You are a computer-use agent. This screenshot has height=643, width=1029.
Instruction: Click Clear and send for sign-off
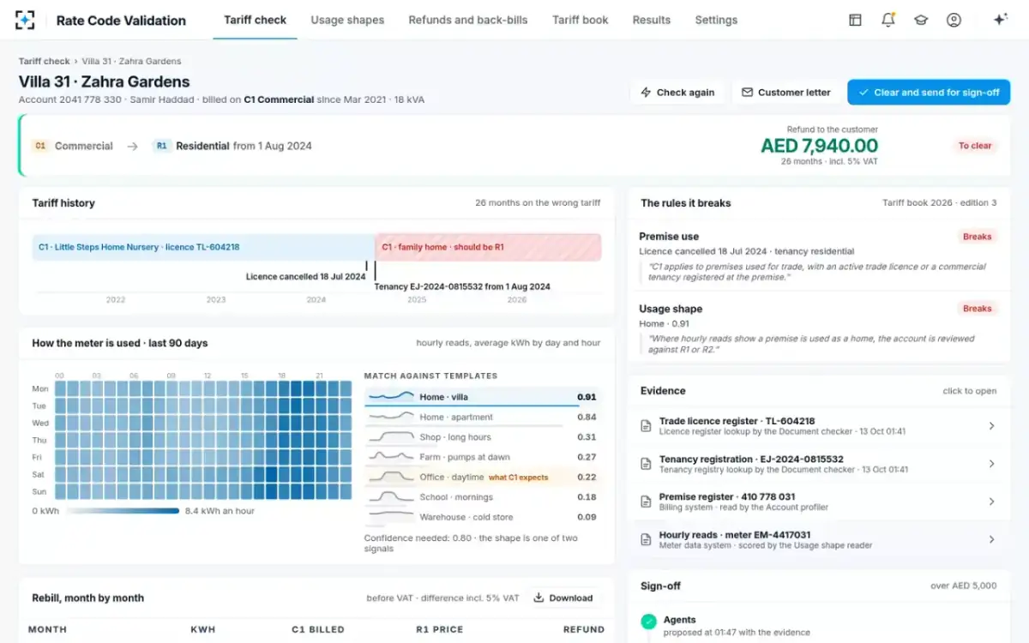click(x=929, y=92)
